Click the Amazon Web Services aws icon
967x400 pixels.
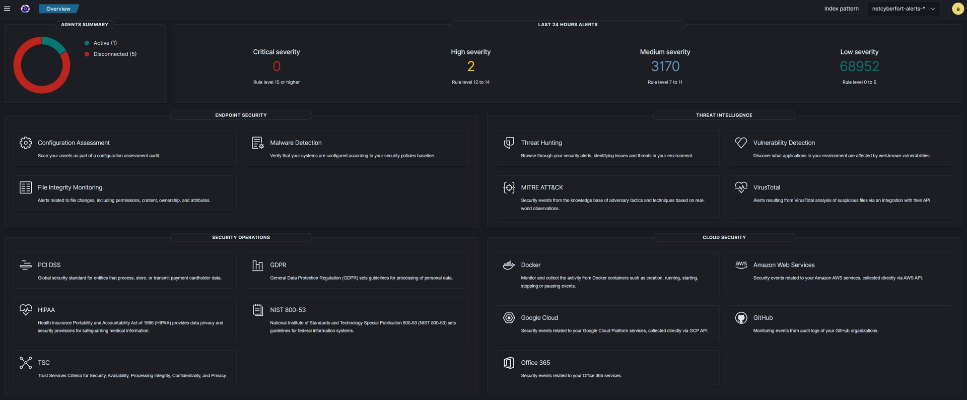click(741, 264)
